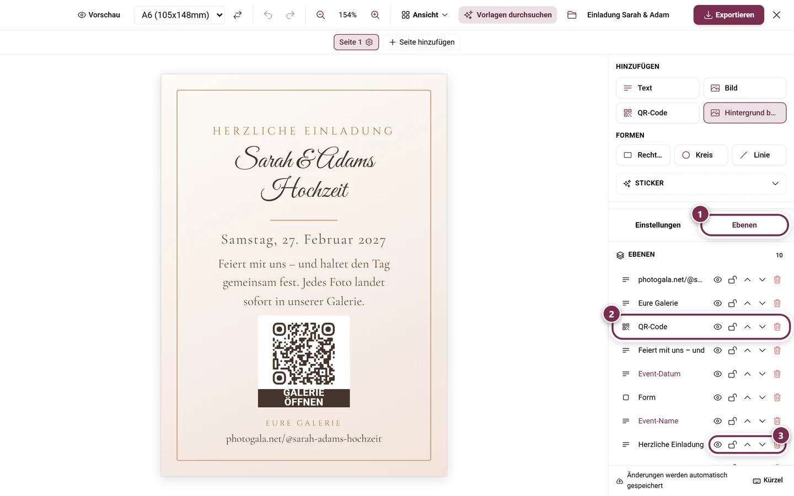Add a Rechteck shape
This screenshot has width=794, height=496.
(x=643, y=155)
